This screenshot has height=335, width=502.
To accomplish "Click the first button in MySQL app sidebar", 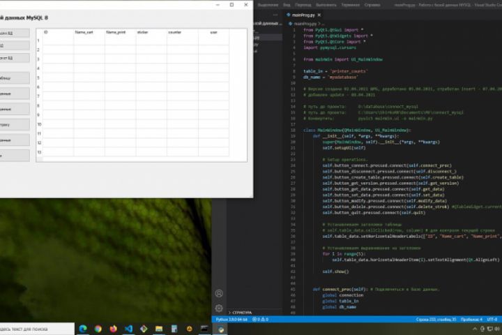I will coord(15,33).
